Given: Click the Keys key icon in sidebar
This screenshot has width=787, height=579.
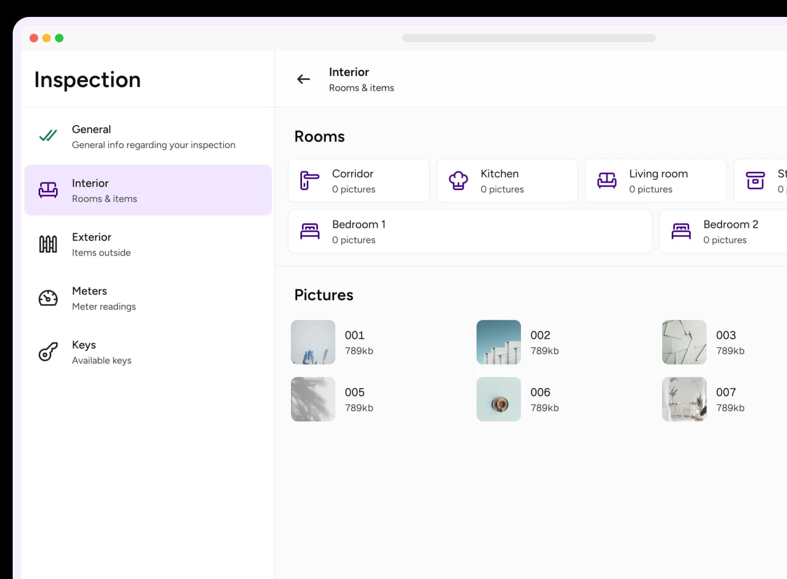Looking at the screenshot, I should (x=48, y=352).
